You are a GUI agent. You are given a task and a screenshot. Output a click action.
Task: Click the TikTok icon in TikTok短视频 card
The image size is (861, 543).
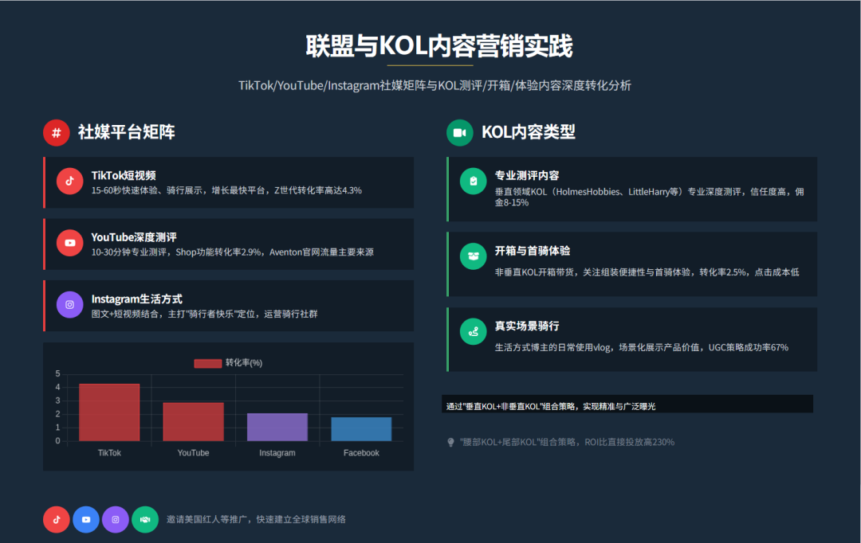(x=69, y=181)
